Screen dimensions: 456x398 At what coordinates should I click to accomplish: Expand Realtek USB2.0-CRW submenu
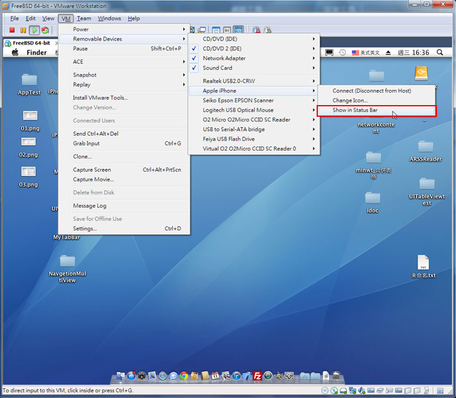255,81
